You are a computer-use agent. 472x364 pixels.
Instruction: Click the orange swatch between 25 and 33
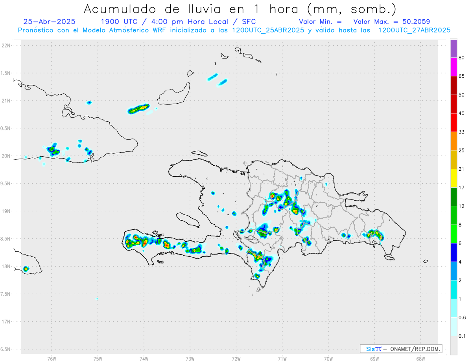point(454,141)
